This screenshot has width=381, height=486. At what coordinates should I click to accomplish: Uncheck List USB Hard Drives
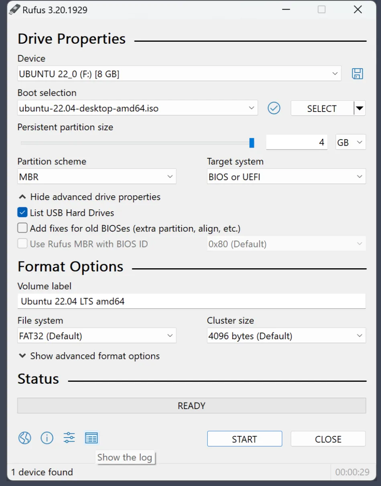(x=22, y=213)
